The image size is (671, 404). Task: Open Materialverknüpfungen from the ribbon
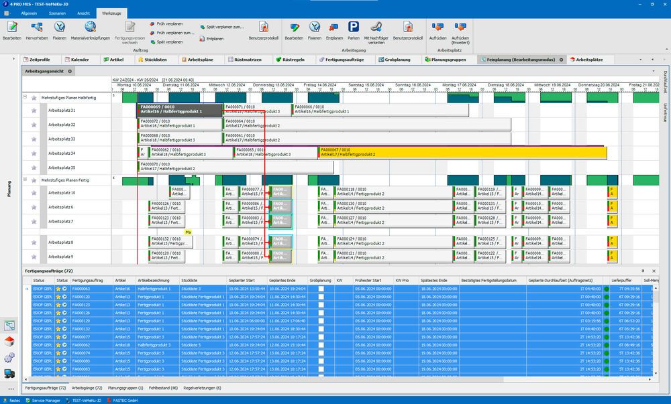tap(90, 27)
